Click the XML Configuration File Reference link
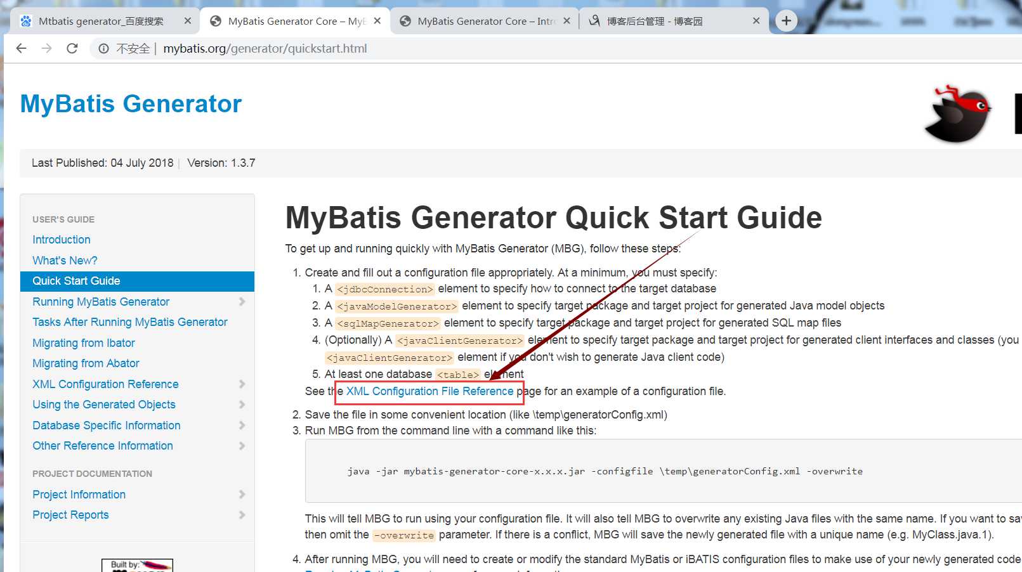Image resolution: width=1022 pixels, height=572 pixels. coord(429,391)
